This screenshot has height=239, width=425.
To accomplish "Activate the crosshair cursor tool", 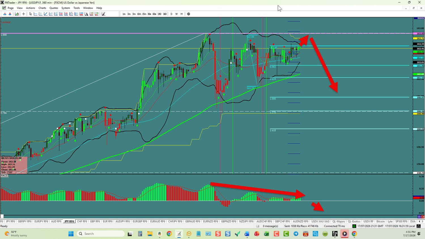I will point(24,14).
